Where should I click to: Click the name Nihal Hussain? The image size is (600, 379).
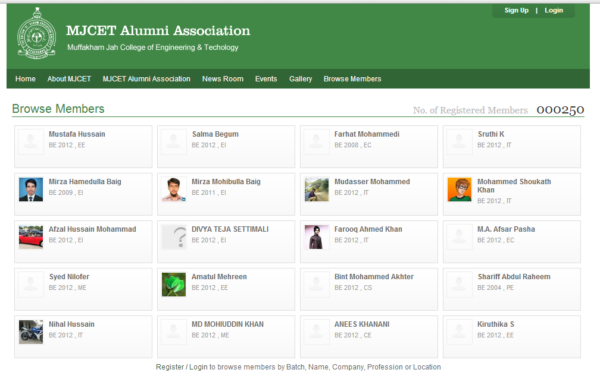point(71,324)
